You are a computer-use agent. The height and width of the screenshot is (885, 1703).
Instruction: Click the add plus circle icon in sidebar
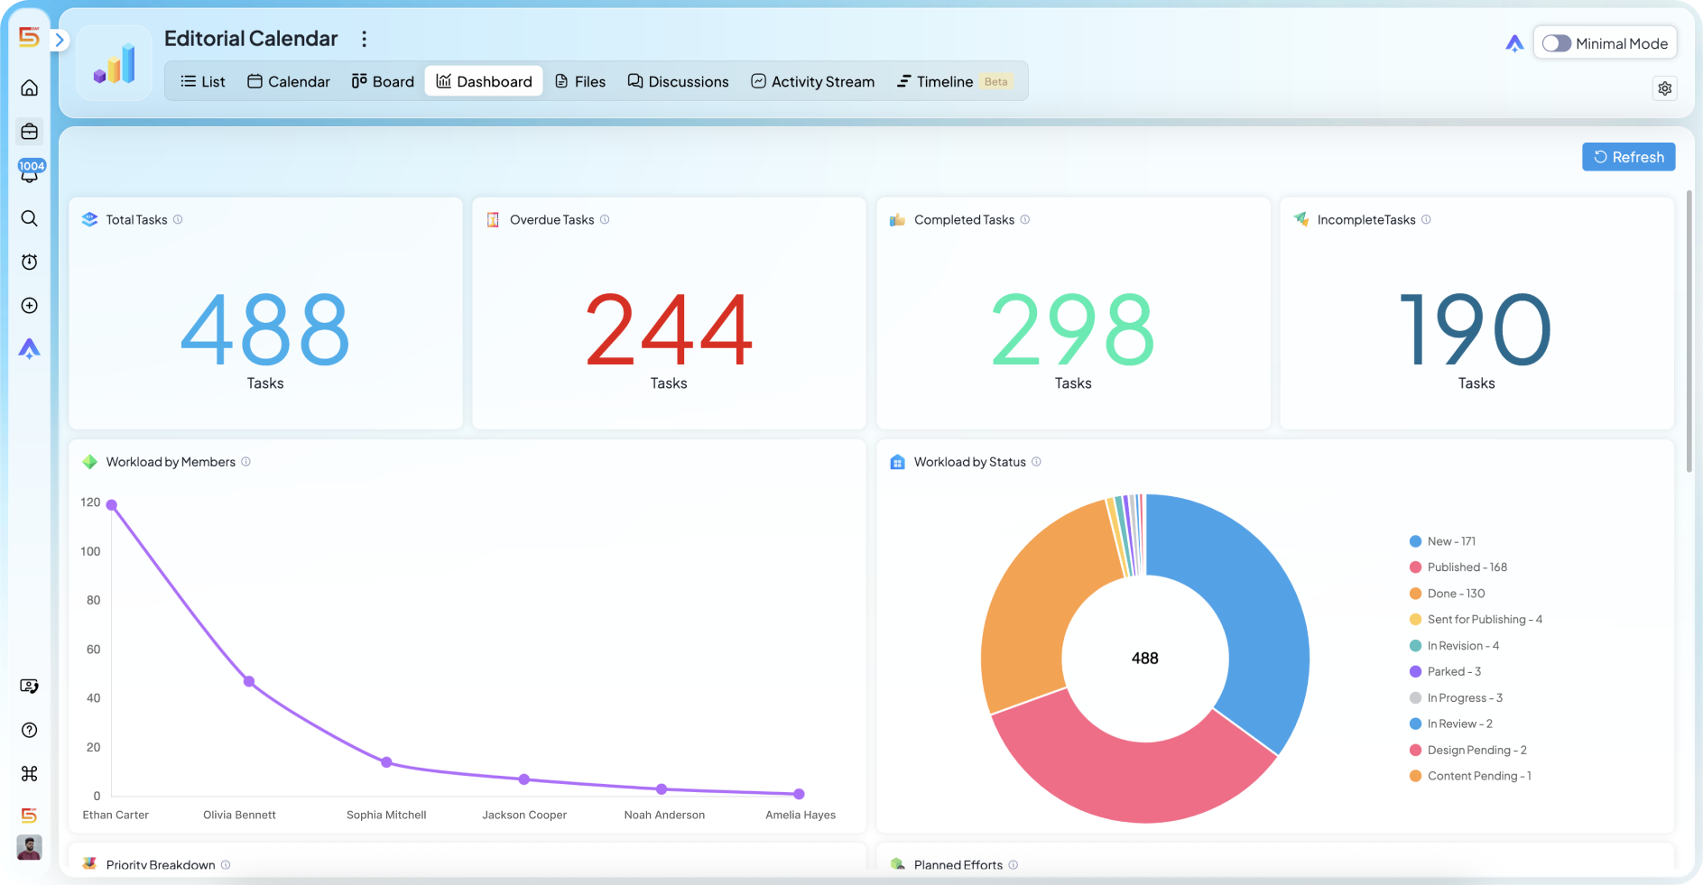click(x=30, y=306)
